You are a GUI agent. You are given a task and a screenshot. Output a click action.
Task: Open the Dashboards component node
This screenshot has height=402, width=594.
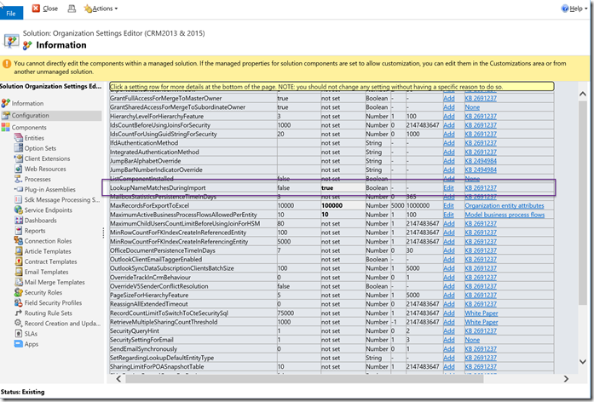click(x=41, y=221)
